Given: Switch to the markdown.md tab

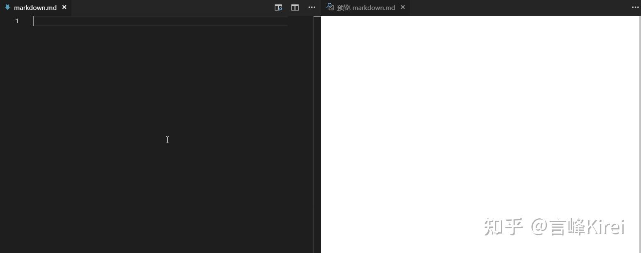Looking at the screenshot, I should tap(35, 7).
